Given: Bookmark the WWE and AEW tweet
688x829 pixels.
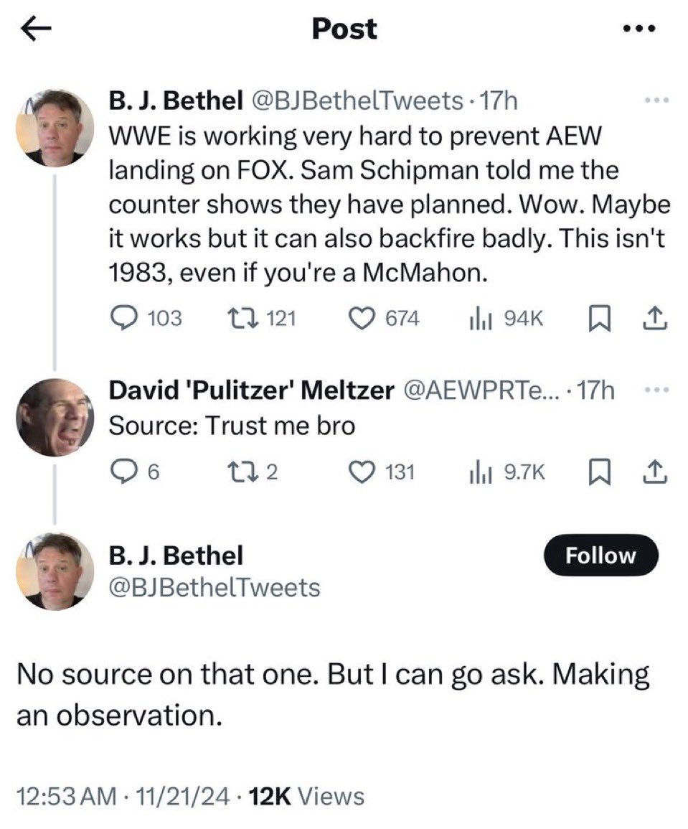Looking at the screenshot, I should tap(598, 318).
